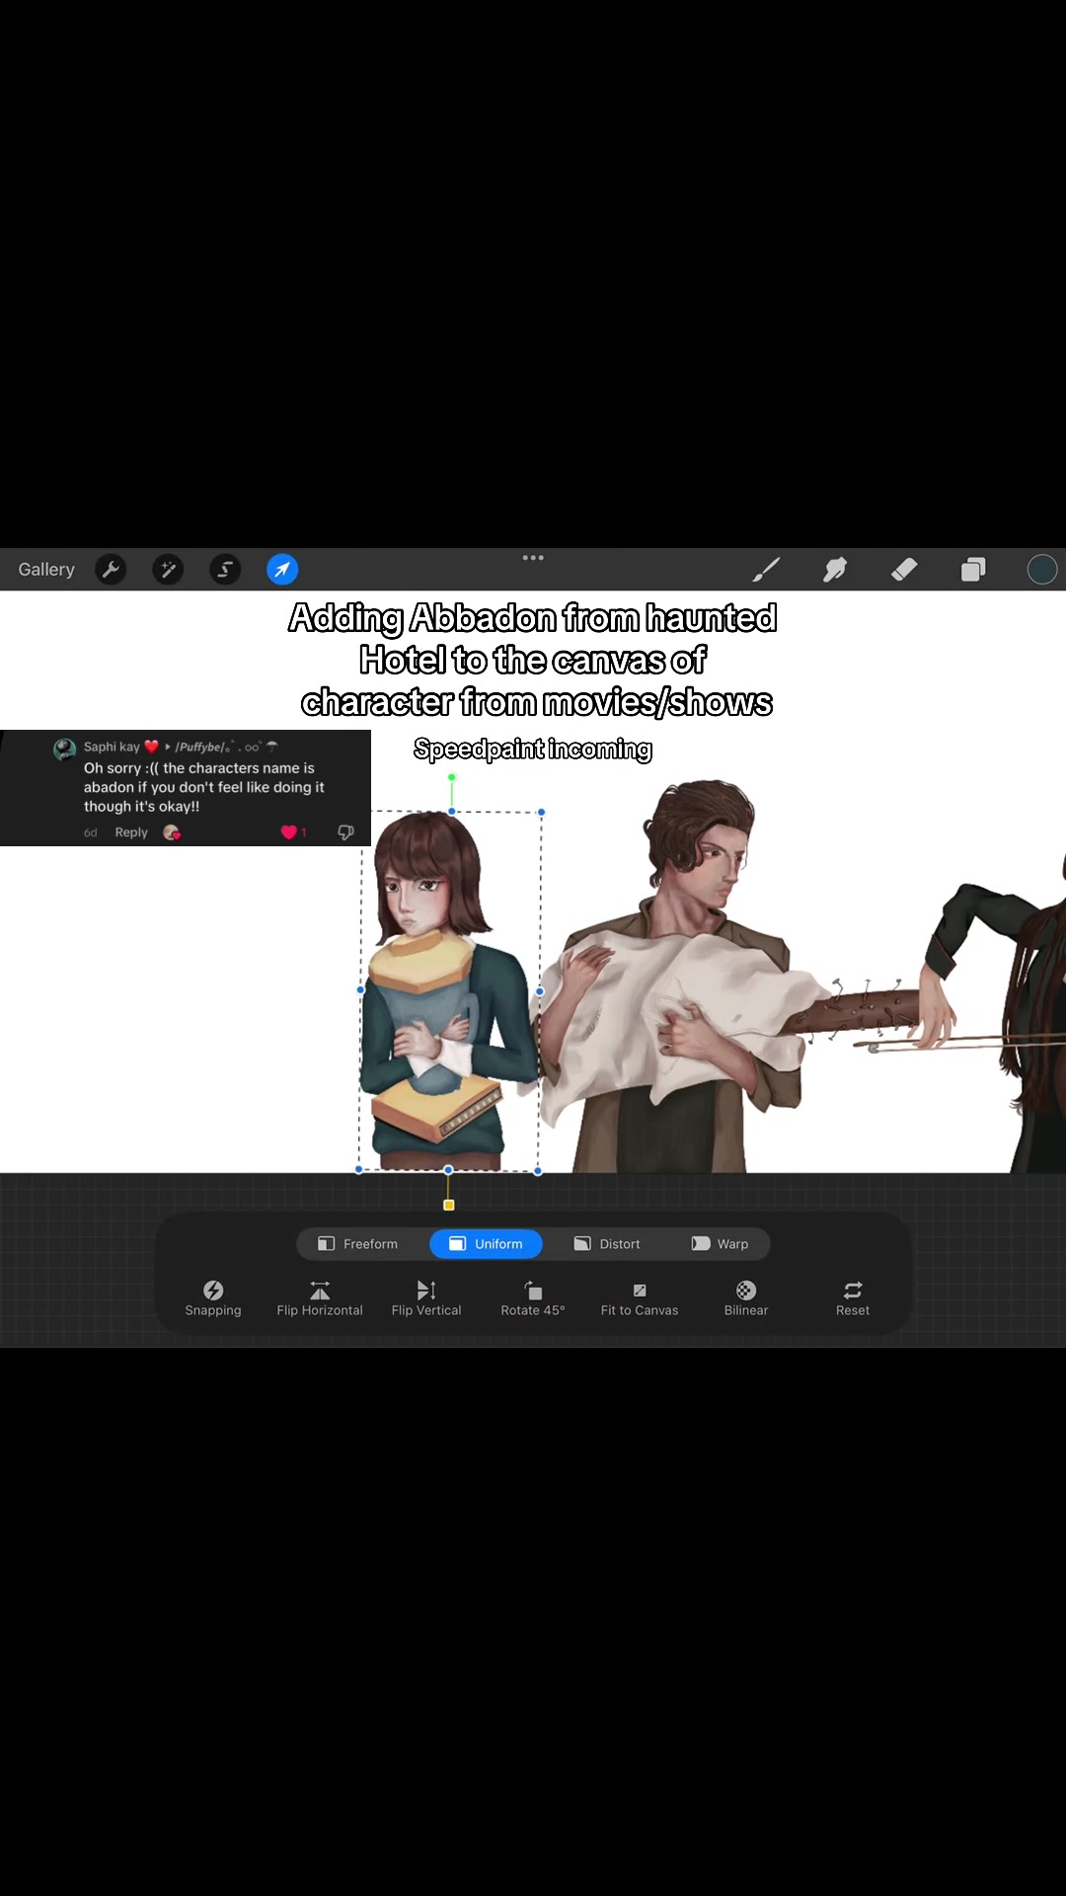Click the yellow bottom rotation handle
Viewport: 1066px width, 1896px height.
coord(449,1205)
